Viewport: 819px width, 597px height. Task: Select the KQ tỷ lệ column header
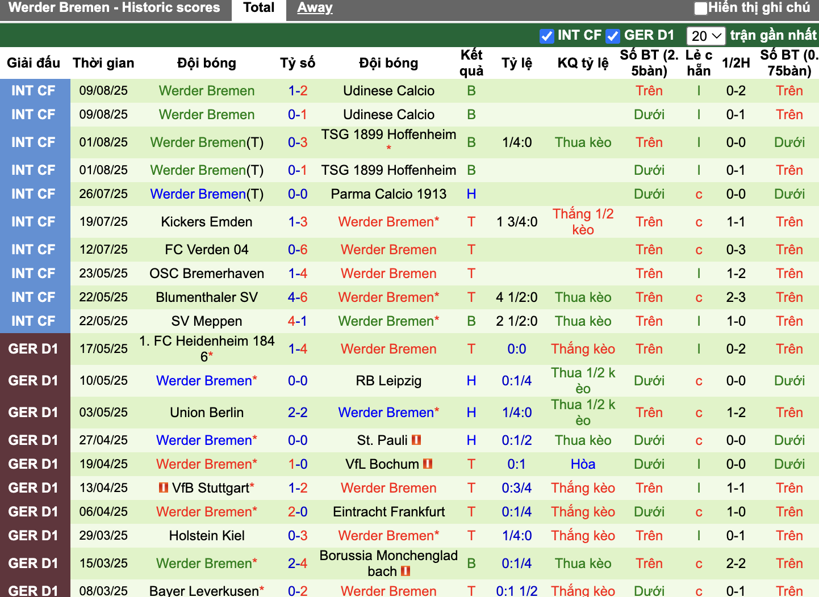(583, 63)
